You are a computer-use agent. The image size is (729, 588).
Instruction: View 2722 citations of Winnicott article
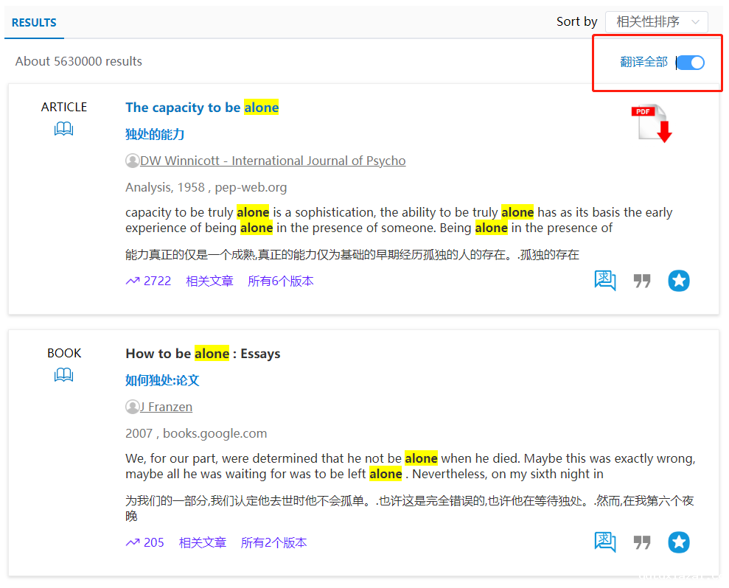tap(149, 281)
